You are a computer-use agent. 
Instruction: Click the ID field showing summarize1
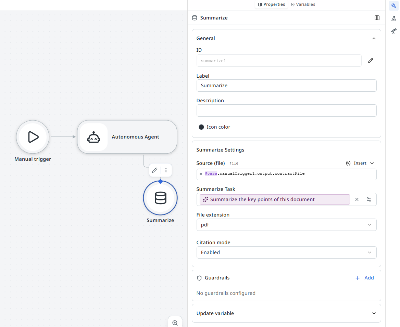[279, 61]
